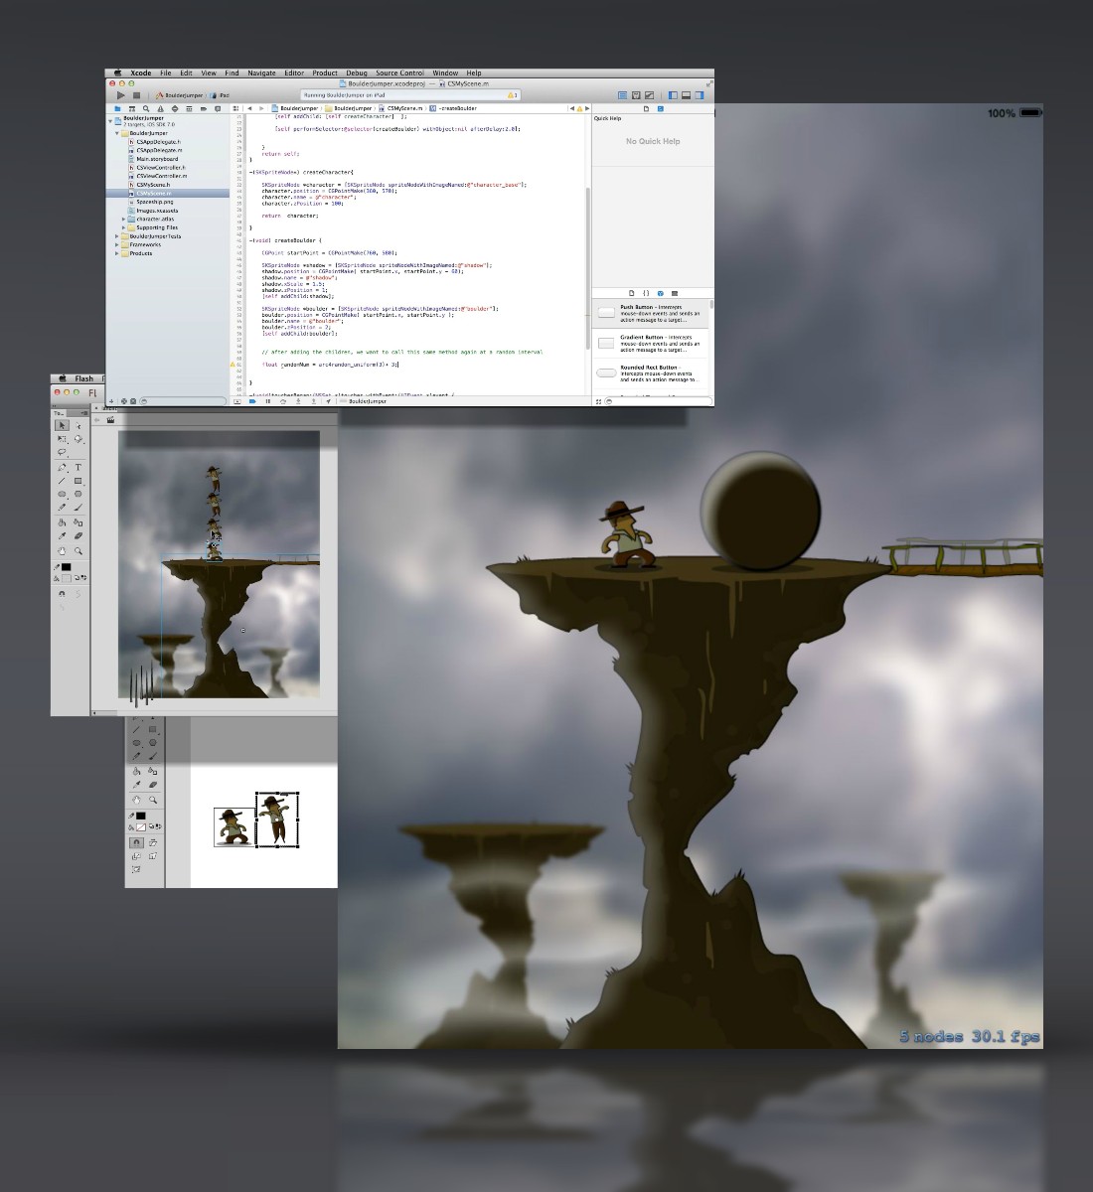1093x1192 pixels.
Task: Select Spaceship.png in project navigator
Action: [154, 202]
